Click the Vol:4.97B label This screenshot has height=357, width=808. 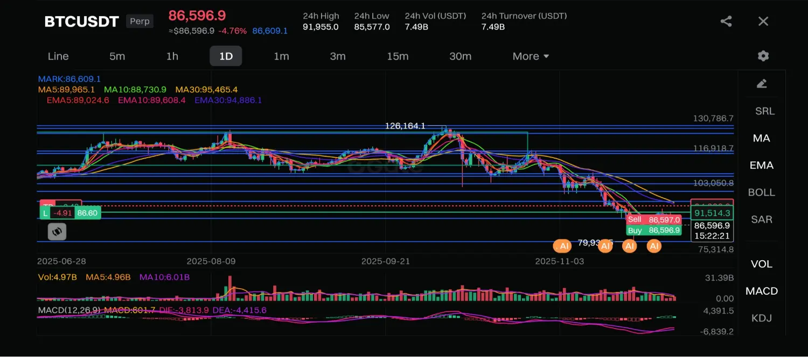57,277
